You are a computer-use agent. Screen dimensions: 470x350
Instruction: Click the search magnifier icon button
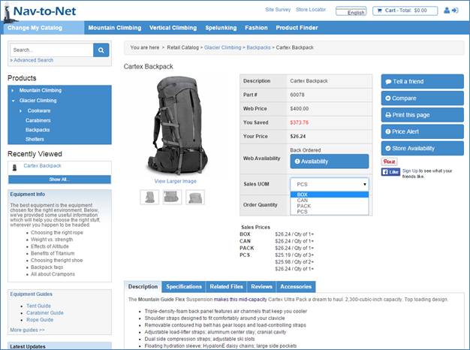click(101, 50)
